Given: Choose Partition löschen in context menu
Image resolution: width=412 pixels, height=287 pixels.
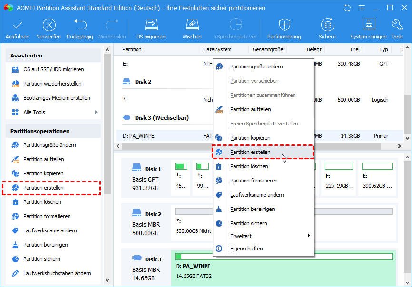Looking at the screenshot, I should tap(263, 167).
